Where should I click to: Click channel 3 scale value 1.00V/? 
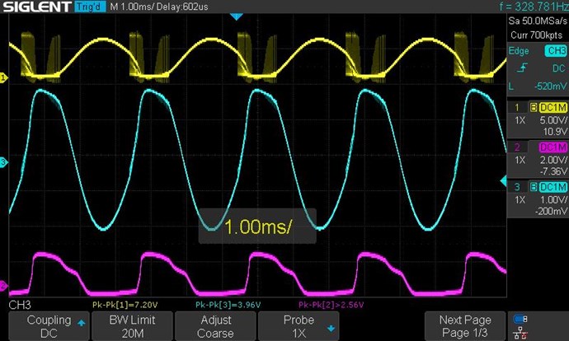coord(553,200)
